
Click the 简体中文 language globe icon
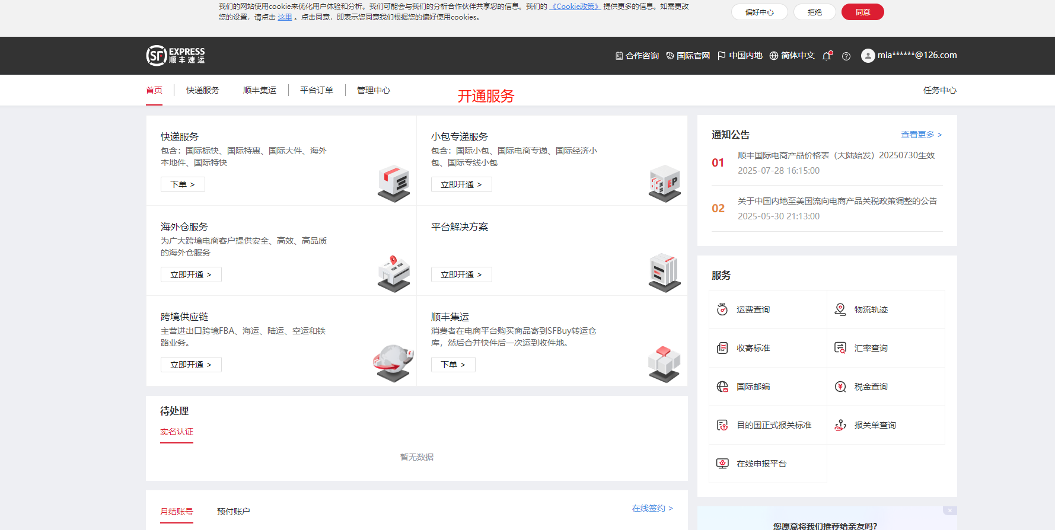click(x=774, y=56)
